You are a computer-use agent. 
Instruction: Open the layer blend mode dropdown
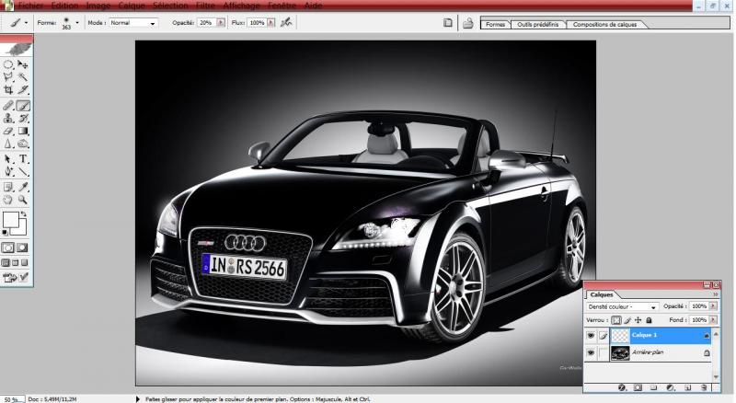click(x=622, y=306)
